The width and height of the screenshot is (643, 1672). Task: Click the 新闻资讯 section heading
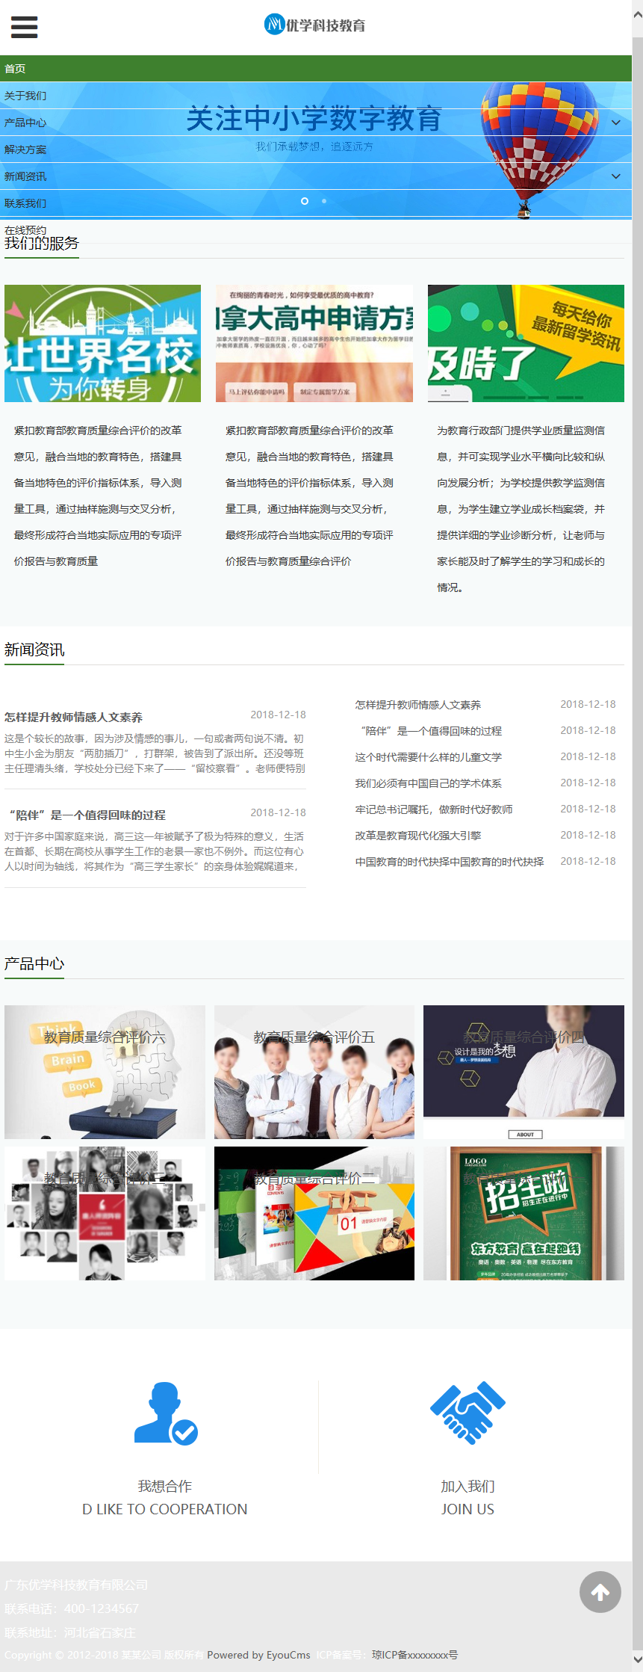34,650
